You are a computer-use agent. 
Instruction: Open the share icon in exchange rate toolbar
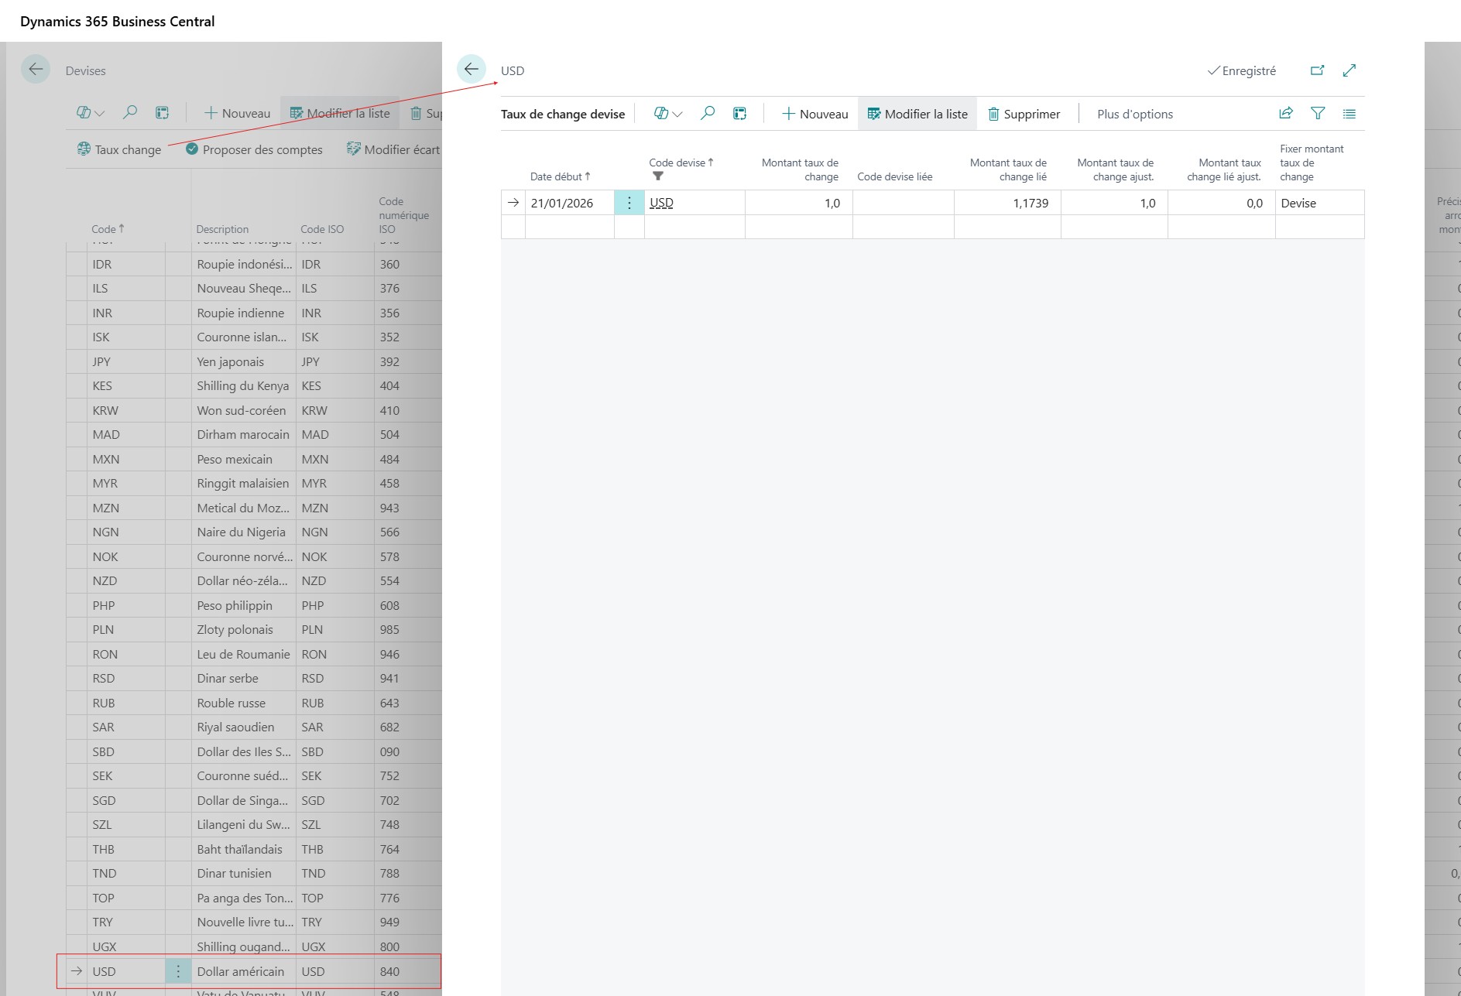[1286, 114]
